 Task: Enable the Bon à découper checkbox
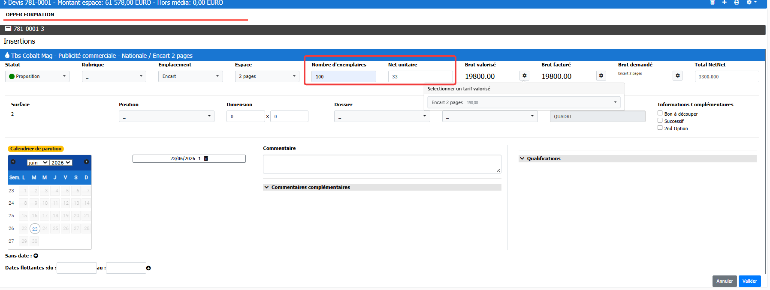click(x=660, y=113)
